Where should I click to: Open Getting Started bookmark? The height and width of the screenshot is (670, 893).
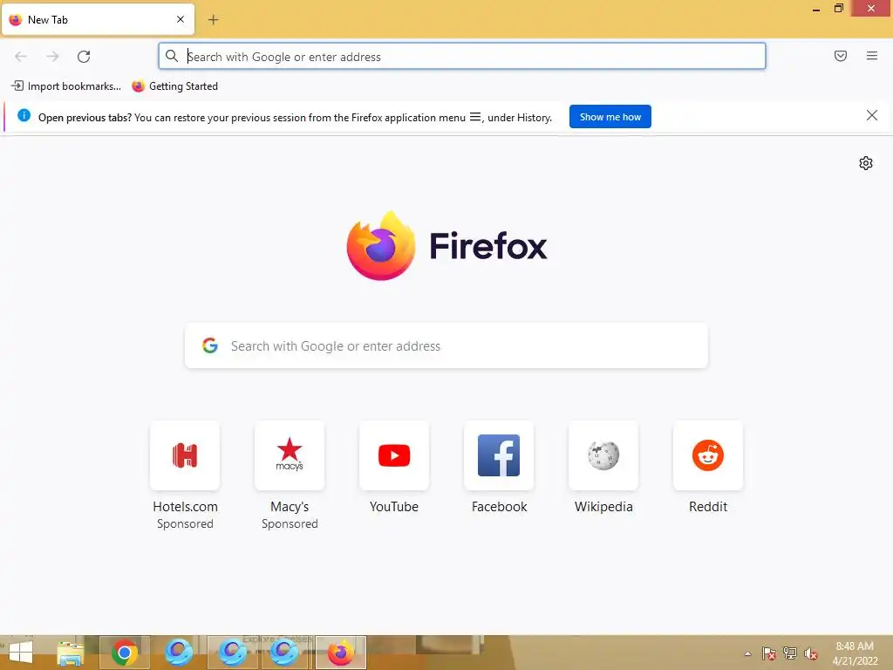175,86
